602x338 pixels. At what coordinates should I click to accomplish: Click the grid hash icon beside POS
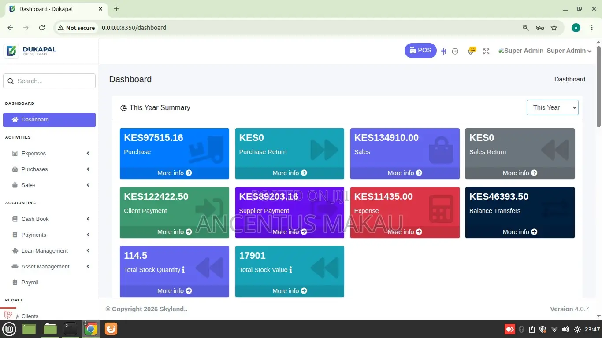[443, 51]
